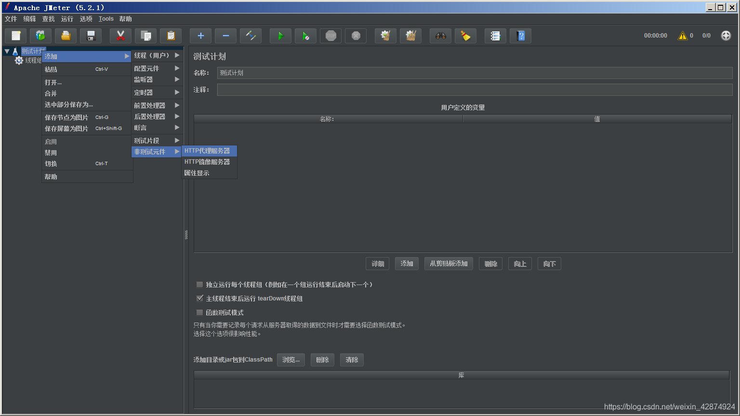Open the 运行 menu
Image resolution: width=740 pixels, height=416 pixels.
click(x=67, y=19)
